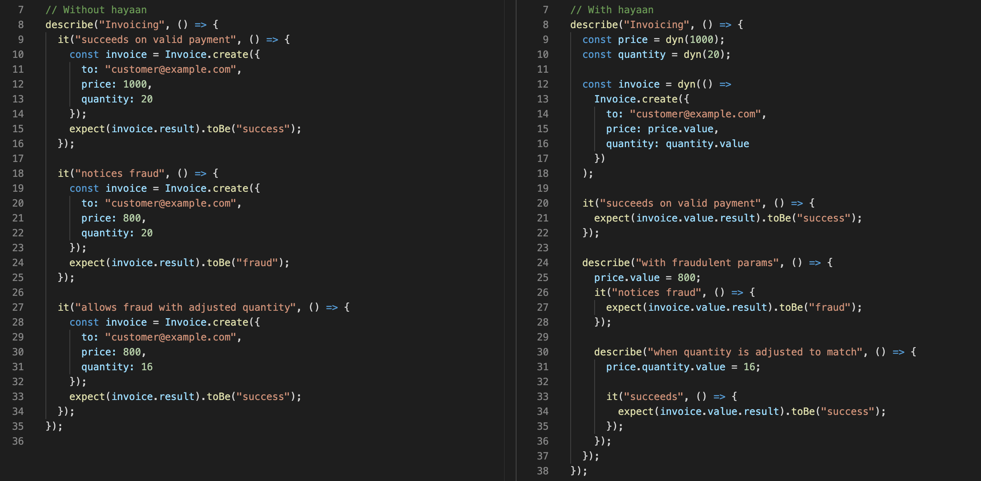Click the 'with fraudulent params' describe string
This screenshot has width=981, height=481.
pyautogui.click(x=707, y=263)
